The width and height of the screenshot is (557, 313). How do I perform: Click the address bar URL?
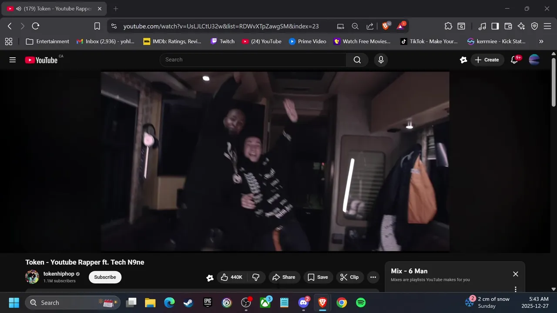tap(221, 26)
